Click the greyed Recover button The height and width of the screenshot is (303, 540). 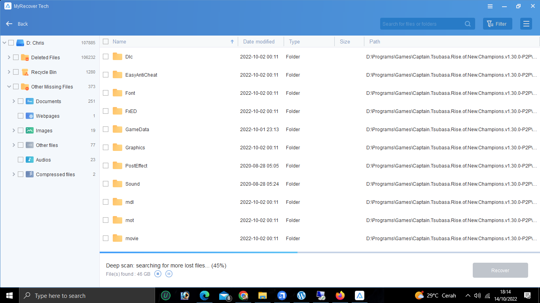500,270
